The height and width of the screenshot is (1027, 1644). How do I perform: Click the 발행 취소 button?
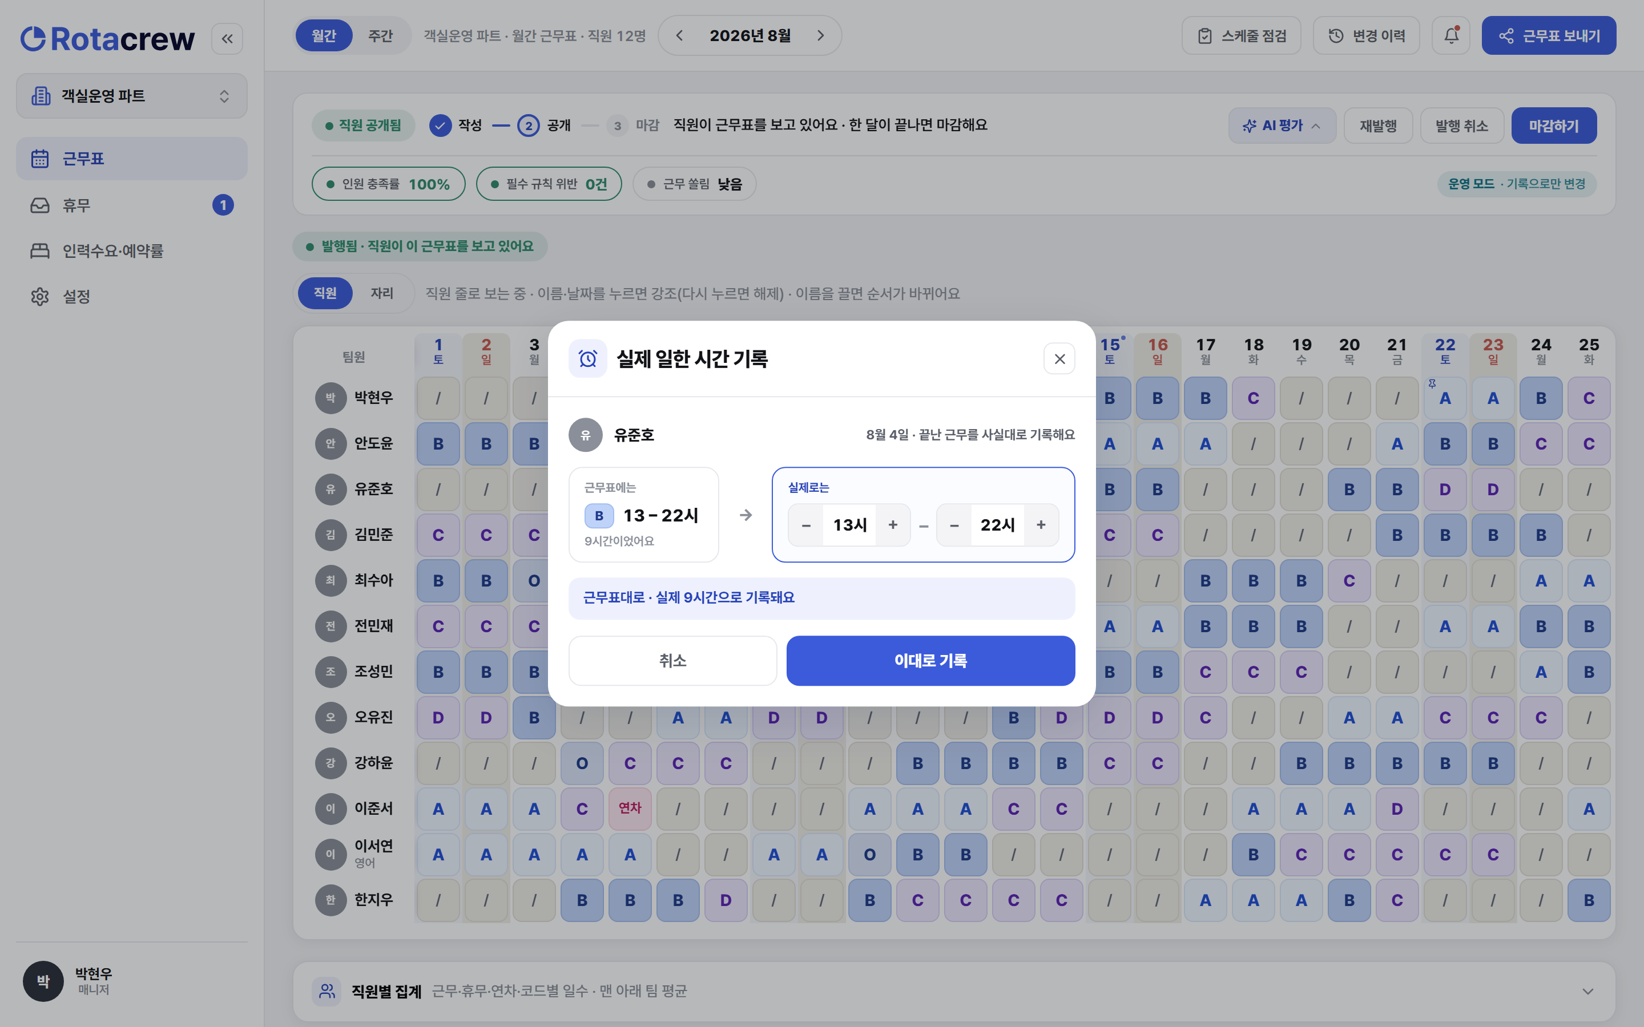(x=1462, y=126)
